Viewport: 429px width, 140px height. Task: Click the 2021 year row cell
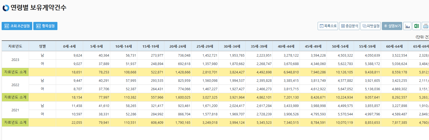[x=15, y=110]
